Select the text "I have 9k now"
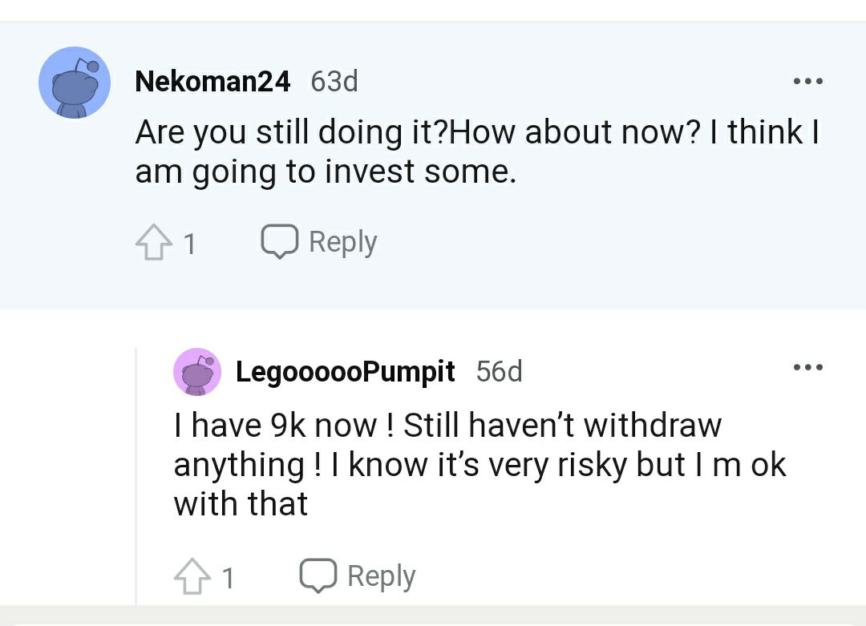The height and width of the screenshot is (626, 866). click(x=276, y=426)
